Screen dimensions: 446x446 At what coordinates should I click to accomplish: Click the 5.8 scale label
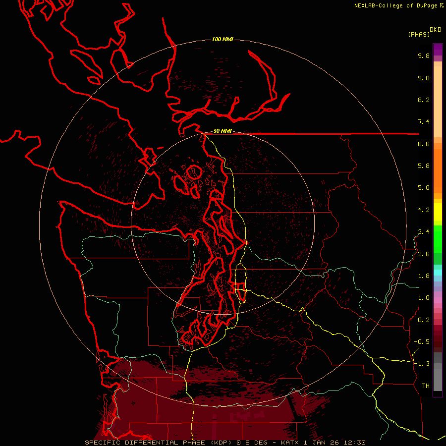(x=424, y=166)
